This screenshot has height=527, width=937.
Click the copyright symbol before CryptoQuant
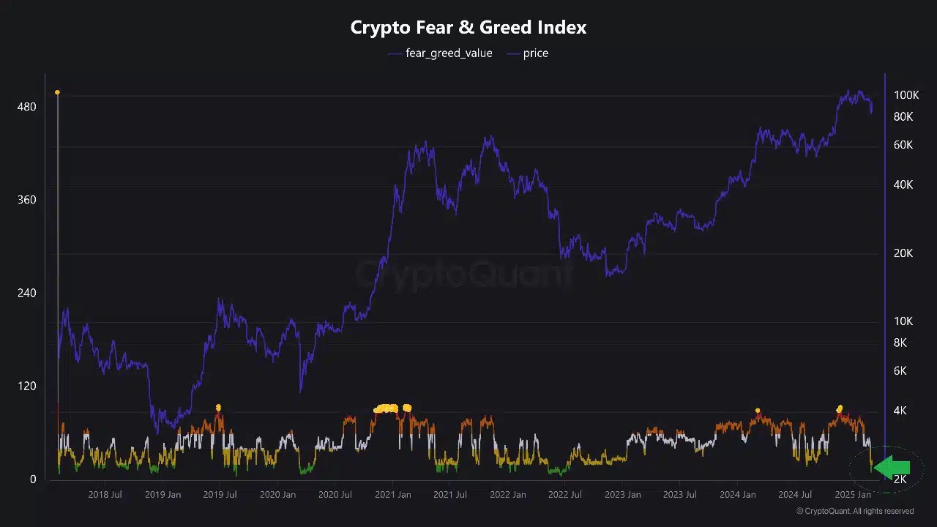click(x=800, y=511)
